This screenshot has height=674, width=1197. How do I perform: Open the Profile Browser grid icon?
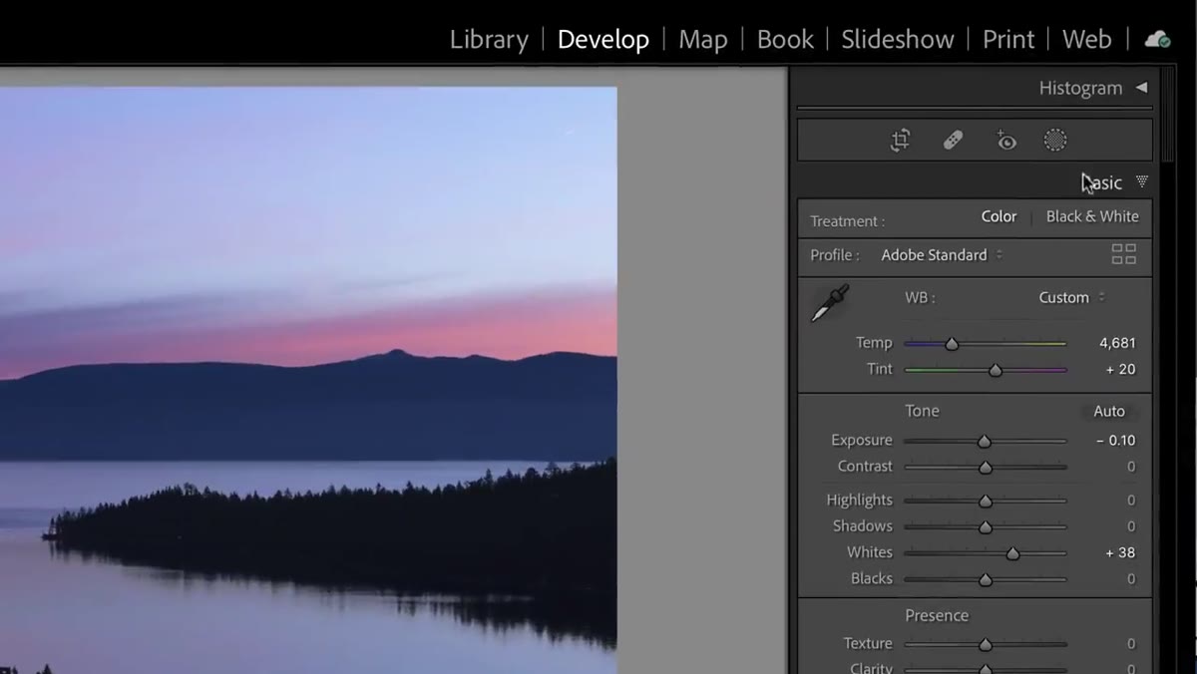[x=1124, y=254]
